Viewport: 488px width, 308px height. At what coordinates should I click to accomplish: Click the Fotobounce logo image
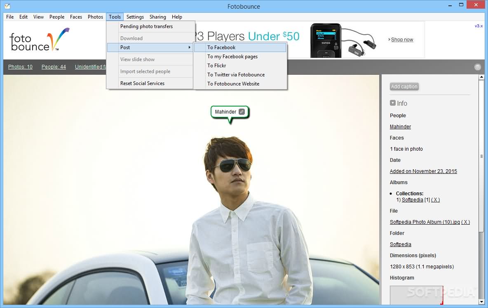click(x=40, y=40)
